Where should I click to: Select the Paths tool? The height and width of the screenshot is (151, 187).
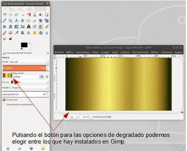(47, 15)
